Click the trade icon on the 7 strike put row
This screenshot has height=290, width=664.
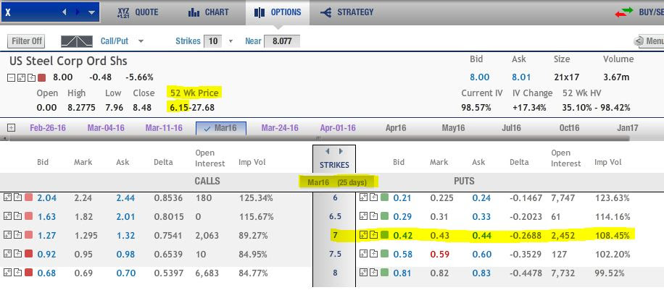tap(364, 234)
